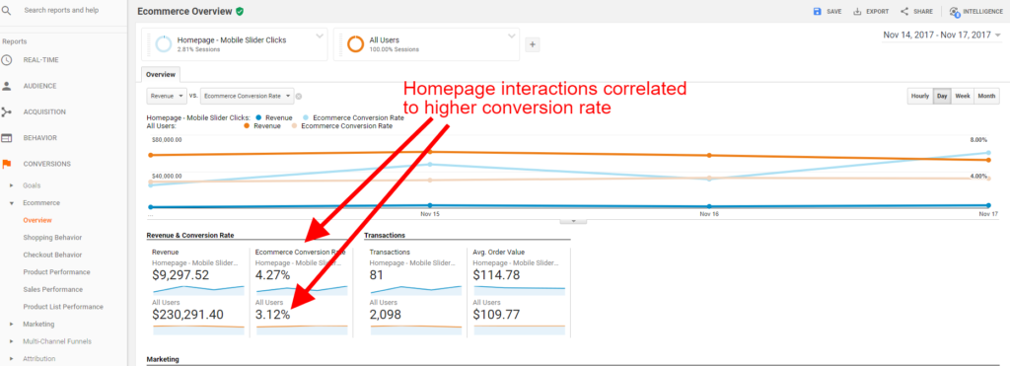Viewport: 1010px width, 366px height.
Task: Click the green verified shield icon
Action: (x=240, y=11)
